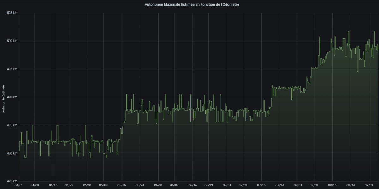Select the 04/01 date on the x-axis
This screenshot has width=379, height=189.
[19, 186]
